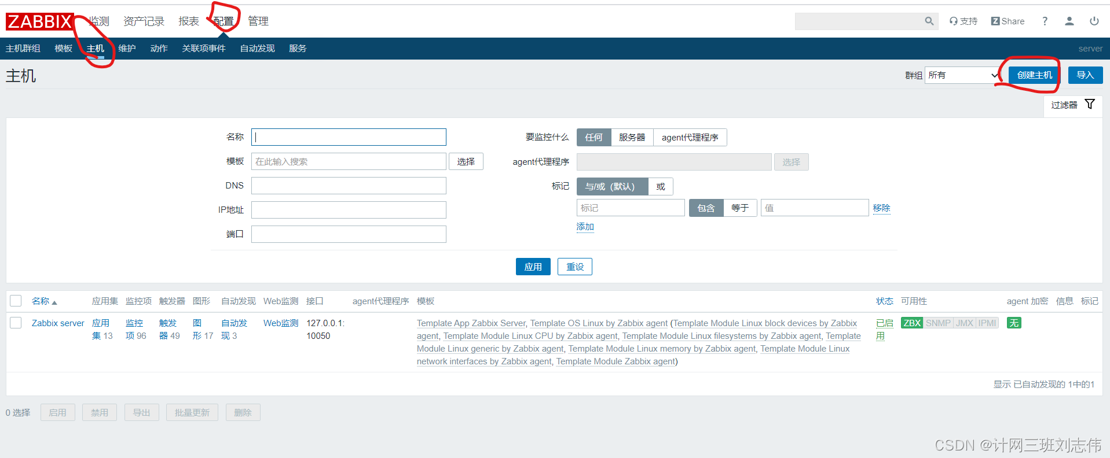This screenshot has height=458, width=1110.
Task: Go to Hosts submenu
Action: click(96, 49)
